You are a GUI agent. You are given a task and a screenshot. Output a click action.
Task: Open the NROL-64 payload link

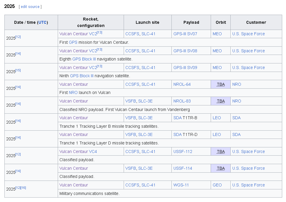pyautogui.click(x=182, y=84)
